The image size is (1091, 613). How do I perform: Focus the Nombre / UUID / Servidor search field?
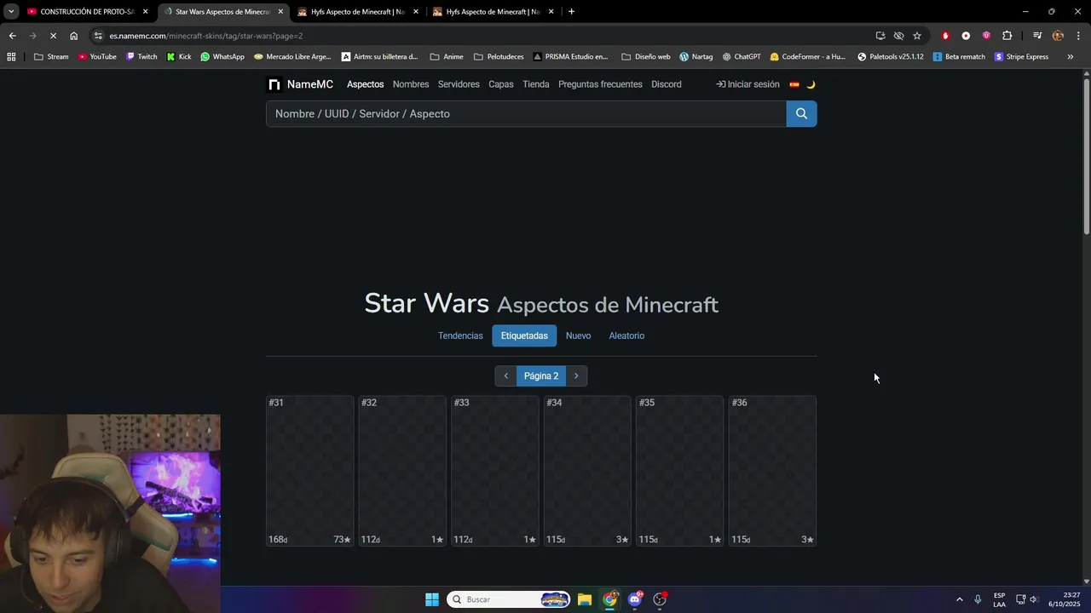(526, 113)
